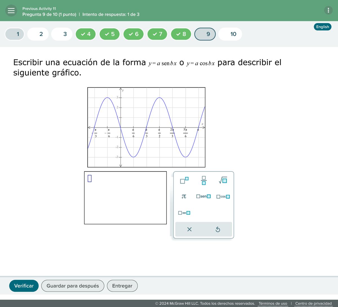
Task: Click the Verificar button
Action: (24, 286)
